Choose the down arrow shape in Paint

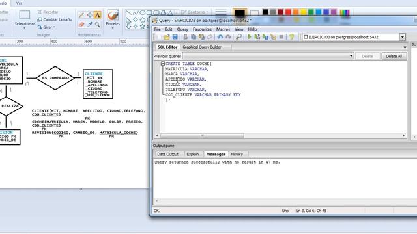129,26
